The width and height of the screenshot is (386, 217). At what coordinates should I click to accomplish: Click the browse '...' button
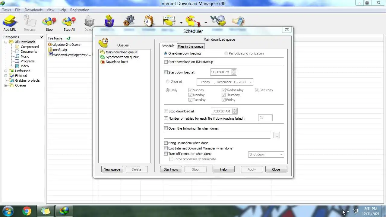(277, 135)
